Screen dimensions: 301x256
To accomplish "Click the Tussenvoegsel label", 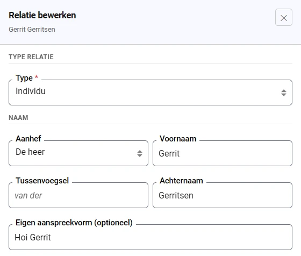I will [x=42, y=181].
